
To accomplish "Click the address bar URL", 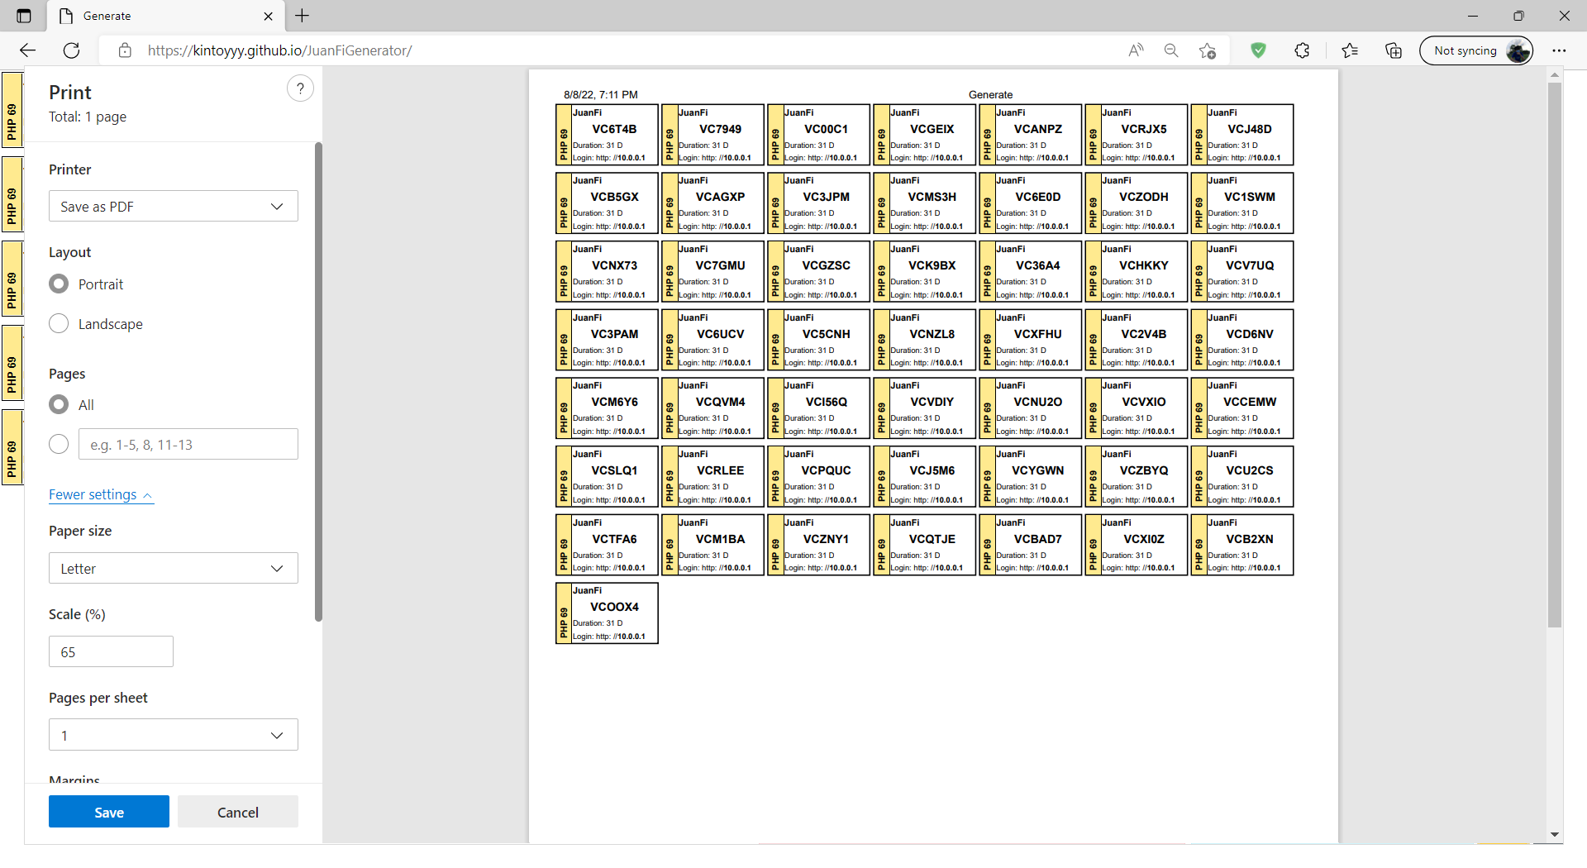I will pos(279,50).
